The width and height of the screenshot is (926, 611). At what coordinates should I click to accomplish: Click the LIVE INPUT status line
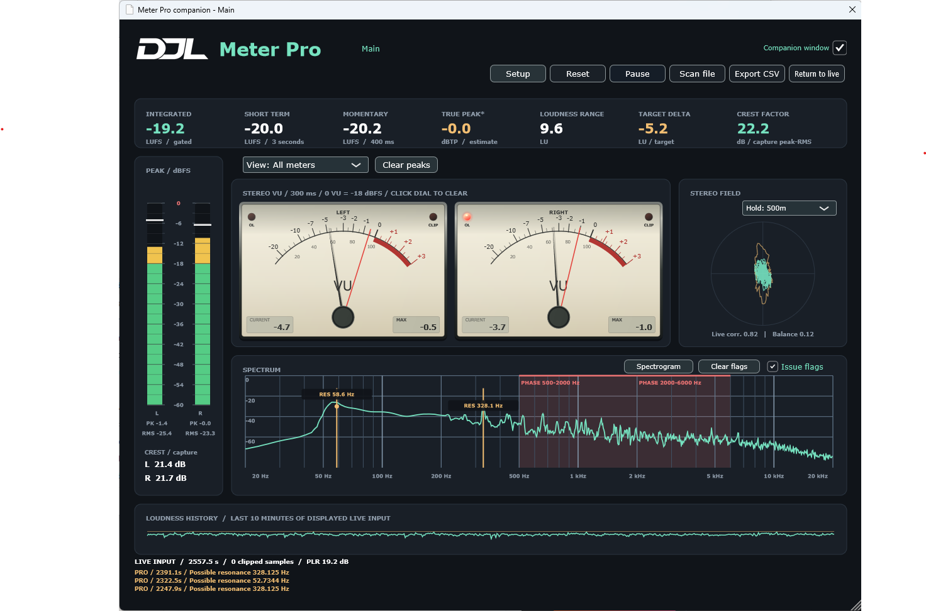point(242,562)
